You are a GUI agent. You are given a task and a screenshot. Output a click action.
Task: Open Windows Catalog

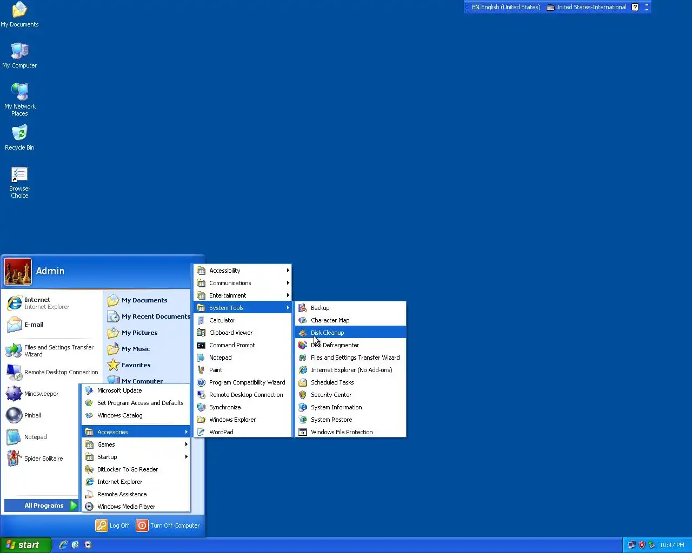[136, 415]
